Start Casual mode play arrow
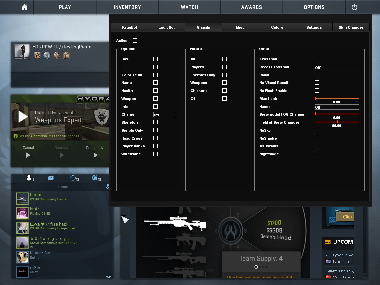Screen dimensions: 380x285 (x=28, y=155)
